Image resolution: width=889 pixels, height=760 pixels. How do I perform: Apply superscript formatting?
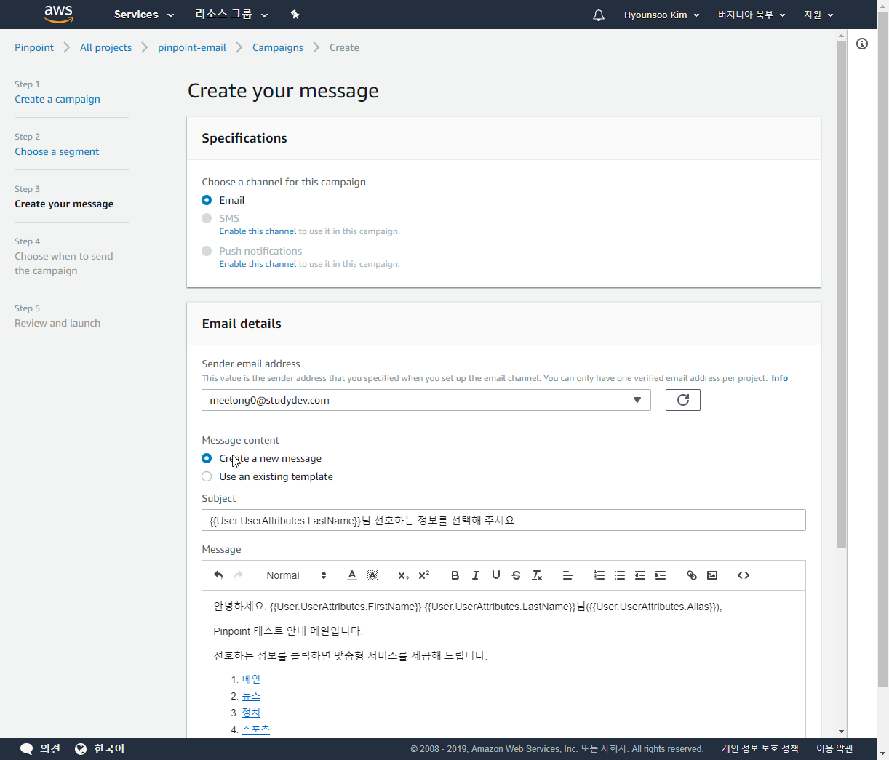click(x=423, y=575)
